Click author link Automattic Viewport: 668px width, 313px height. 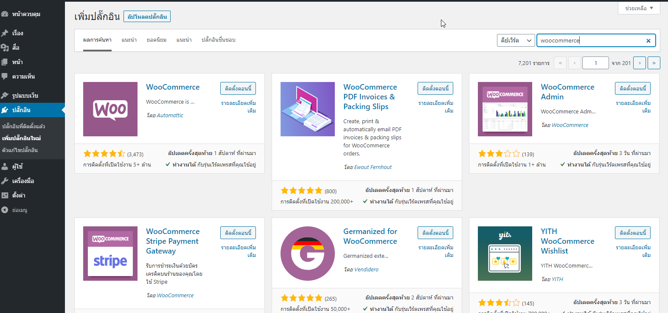point(170,116)
